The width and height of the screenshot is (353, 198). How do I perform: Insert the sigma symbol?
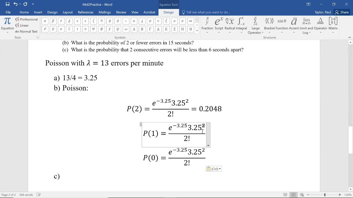(61, 29)
